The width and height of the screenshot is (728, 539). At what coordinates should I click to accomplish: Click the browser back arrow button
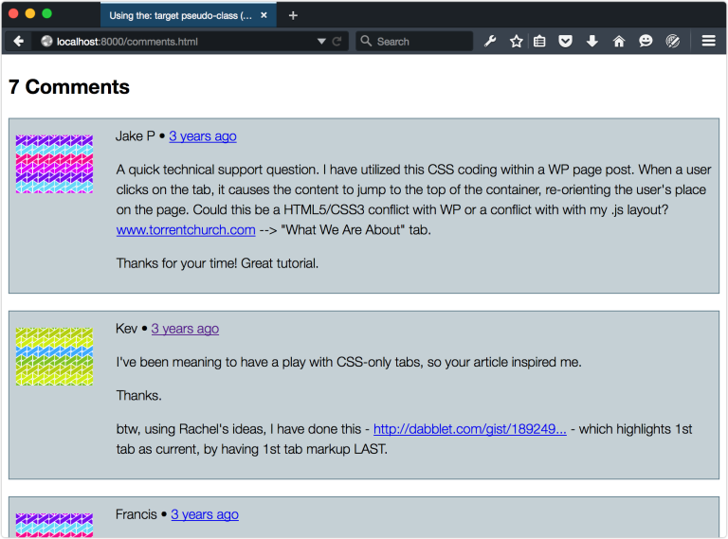click(x=19, y=42)
